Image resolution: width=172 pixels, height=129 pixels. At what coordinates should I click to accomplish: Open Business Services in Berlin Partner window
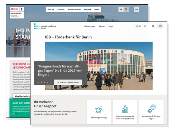coord(74,9)
